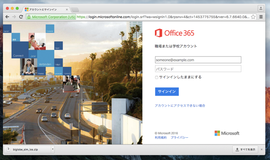Select the アカウントにサインイン tab

tap(45, 9)
